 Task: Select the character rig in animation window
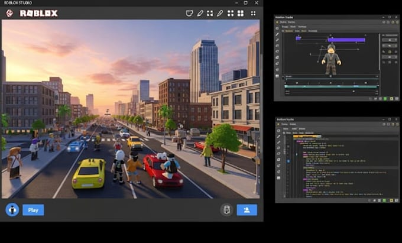(x=331, y=59)
